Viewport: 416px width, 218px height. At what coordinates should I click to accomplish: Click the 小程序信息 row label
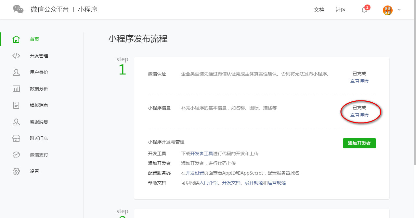pyautogui.click(x=159, y=108)
